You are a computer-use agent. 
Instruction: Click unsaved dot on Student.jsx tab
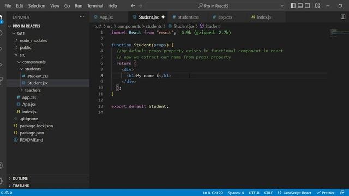point(163,17)
